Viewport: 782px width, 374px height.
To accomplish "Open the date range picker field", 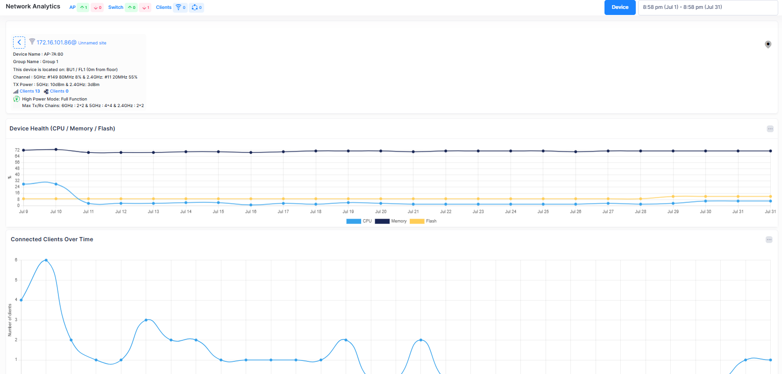I will 707,7.
